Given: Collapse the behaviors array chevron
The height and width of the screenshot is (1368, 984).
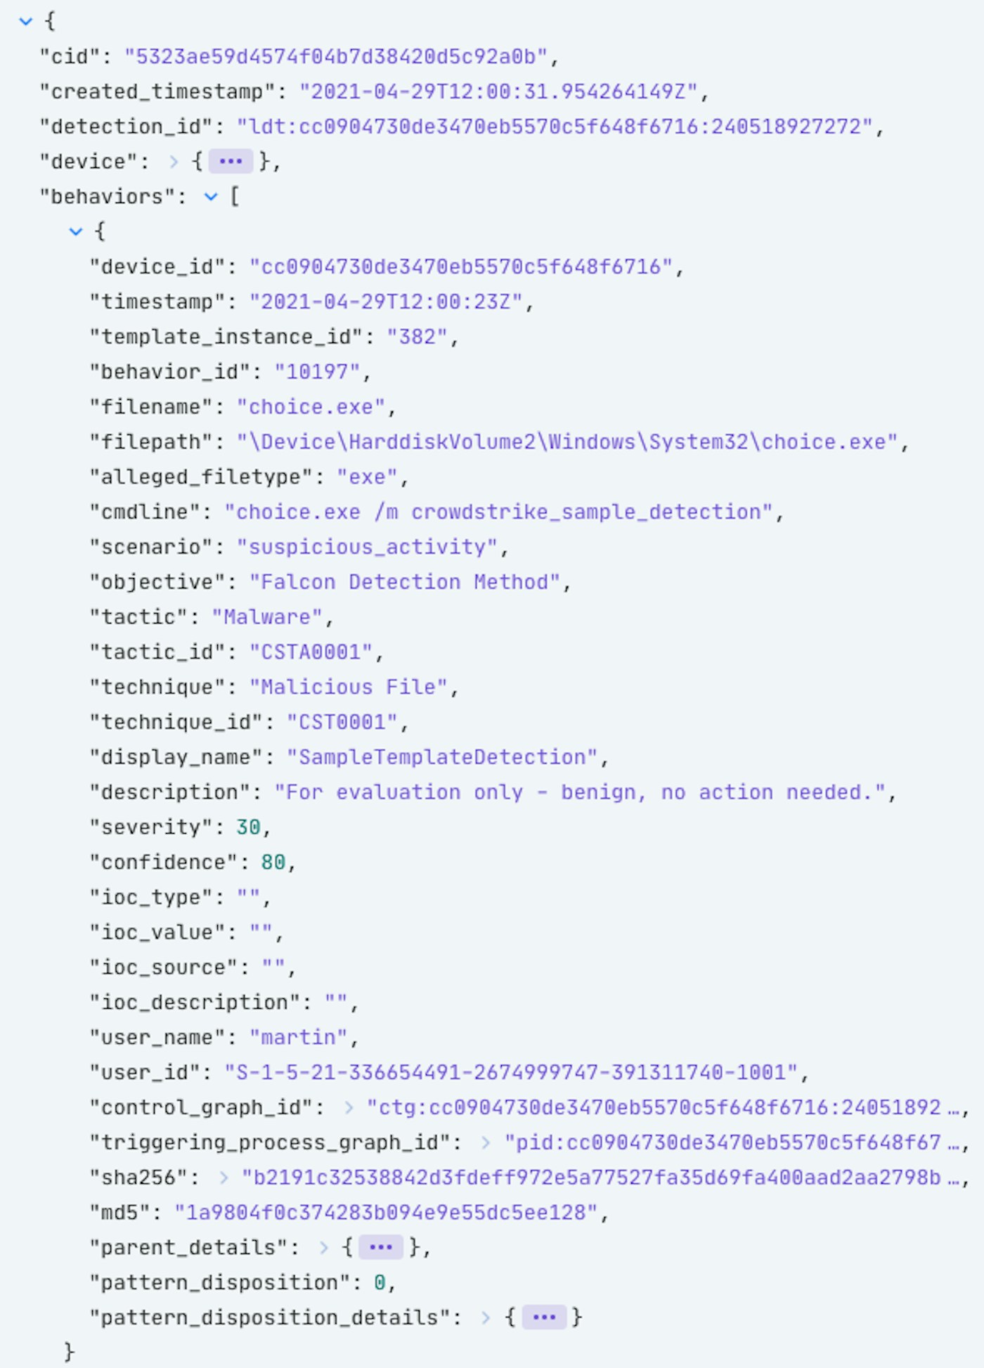Looking at the screenshot, I should [211, 197].
